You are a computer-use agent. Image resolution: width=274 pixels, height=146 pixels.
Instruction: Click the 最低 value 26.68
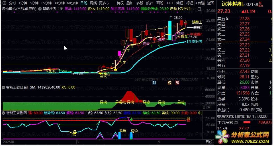pos(244,82)
